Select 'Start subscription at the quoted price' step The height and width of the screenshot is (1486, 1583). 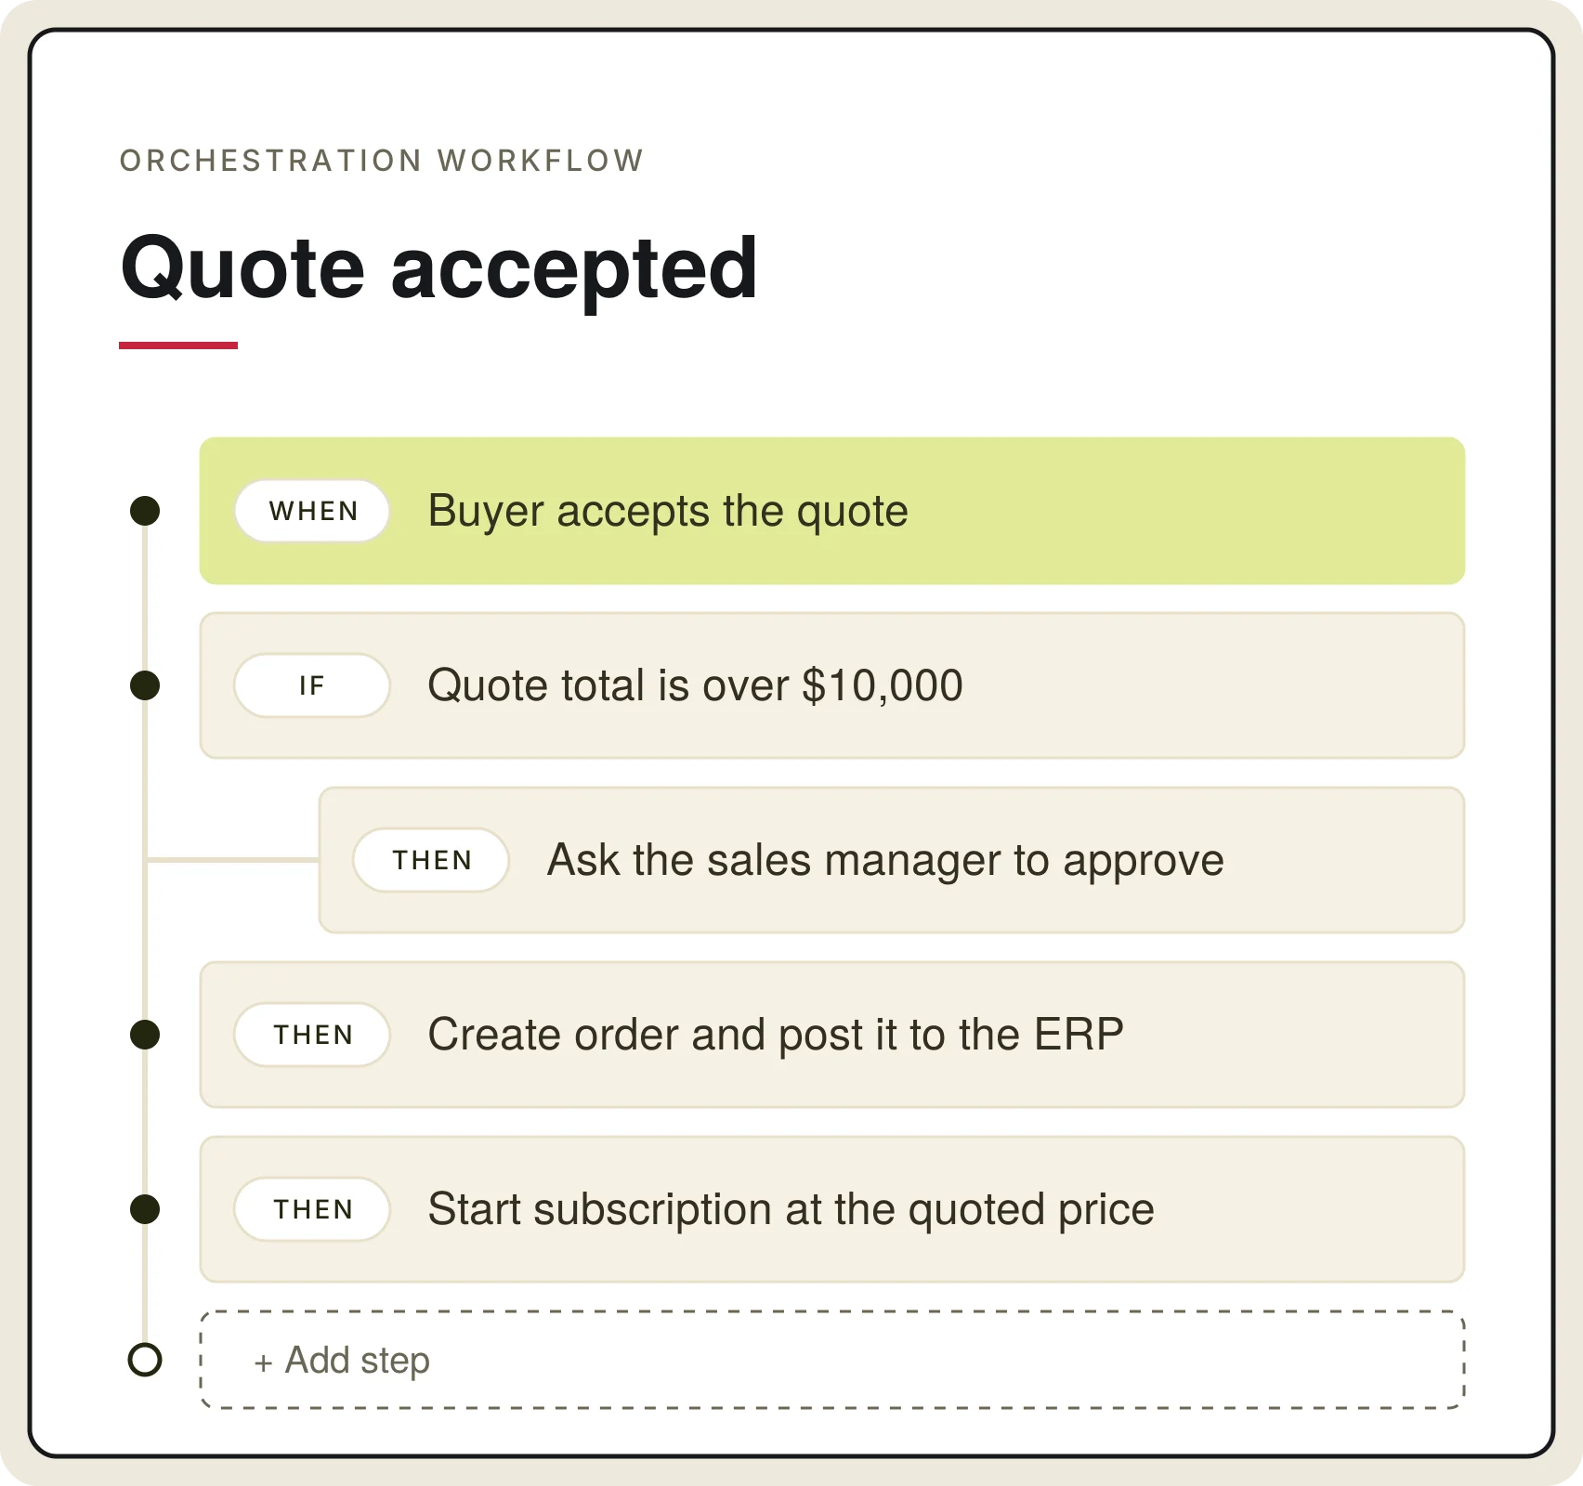point(832,1209)
